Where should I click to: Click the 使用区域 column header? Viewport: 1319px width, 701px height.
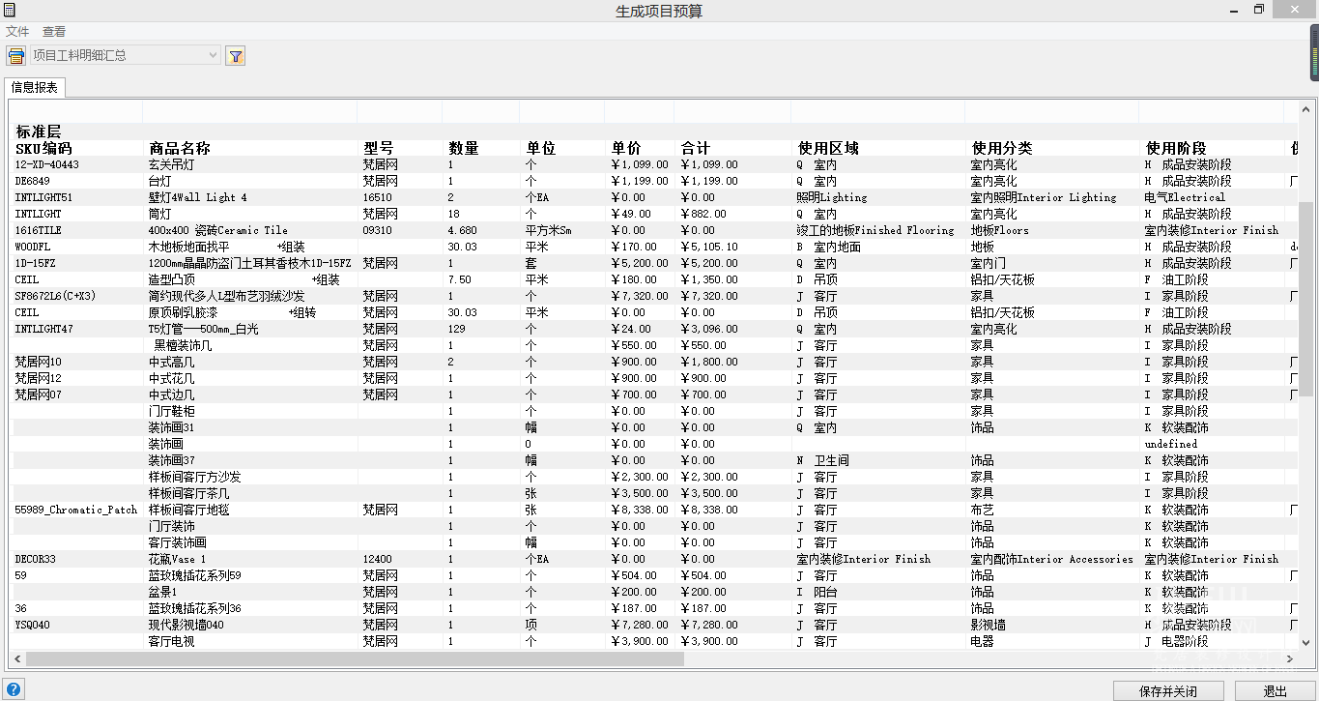tap(828, 148)
